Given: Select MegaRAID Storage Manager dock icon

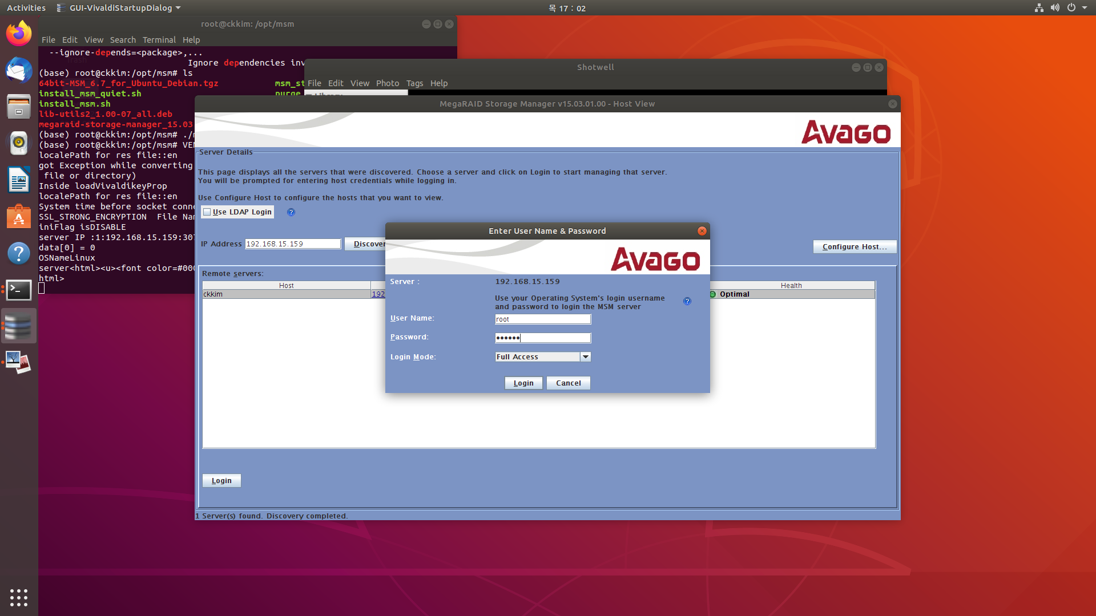Looking at the screenshot, I should [19, 326].
